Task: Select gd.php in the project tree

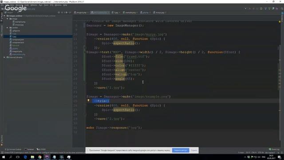Action: pos(14,48)
